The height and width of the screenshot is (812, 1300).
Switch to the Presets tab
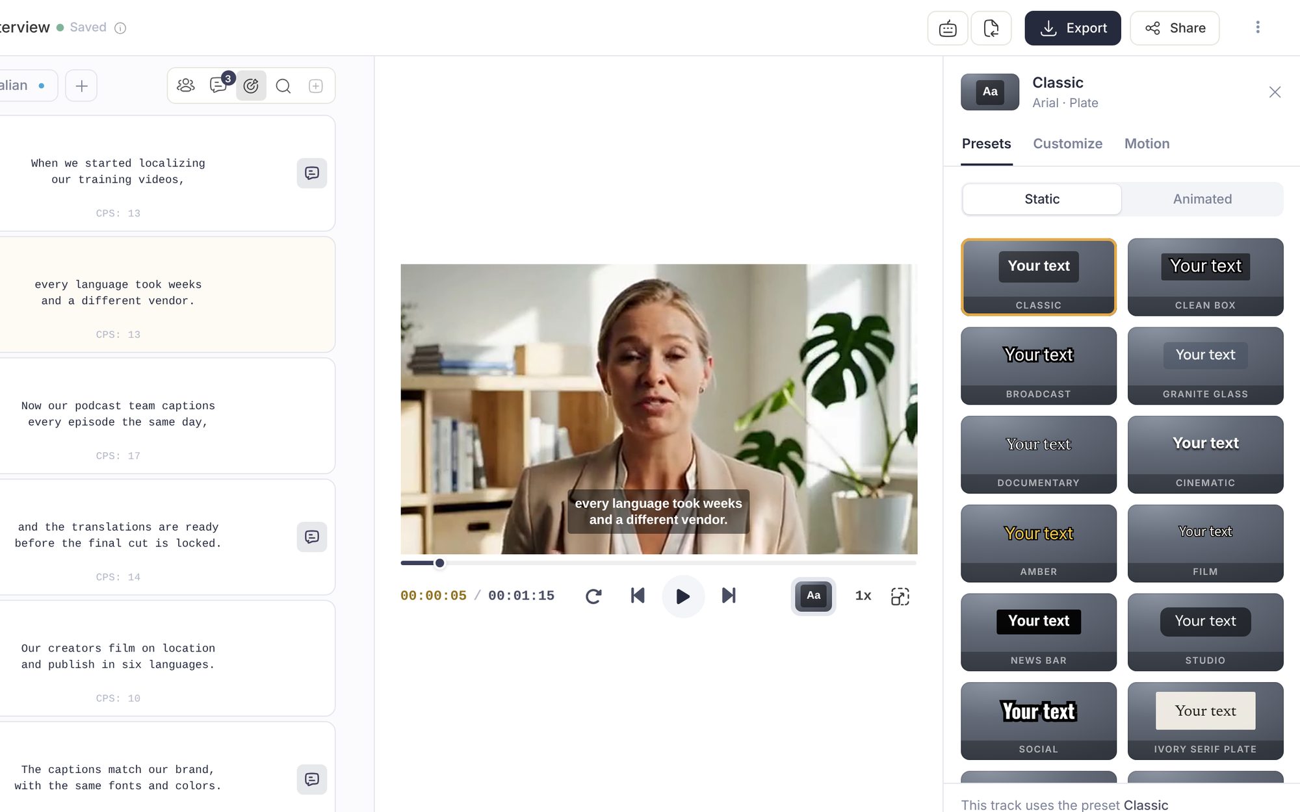point(987,144)
